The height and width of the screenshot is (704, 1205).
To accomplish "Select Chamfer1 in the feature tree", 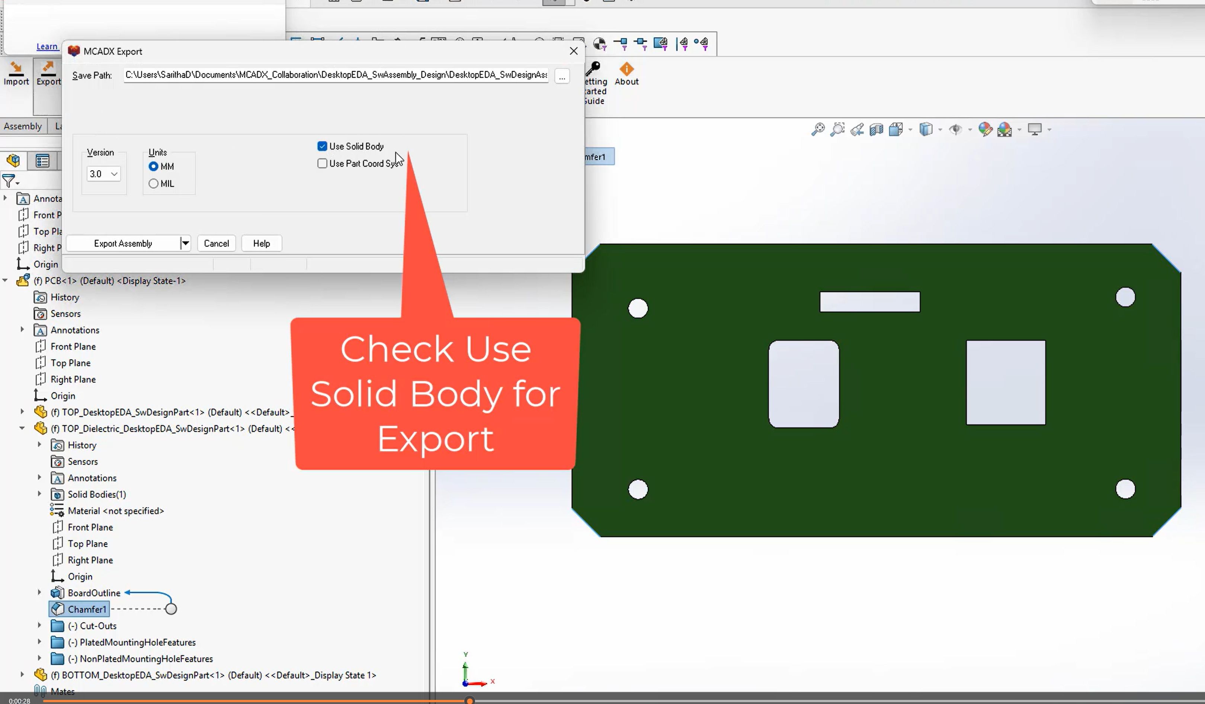I will [87, 610].
